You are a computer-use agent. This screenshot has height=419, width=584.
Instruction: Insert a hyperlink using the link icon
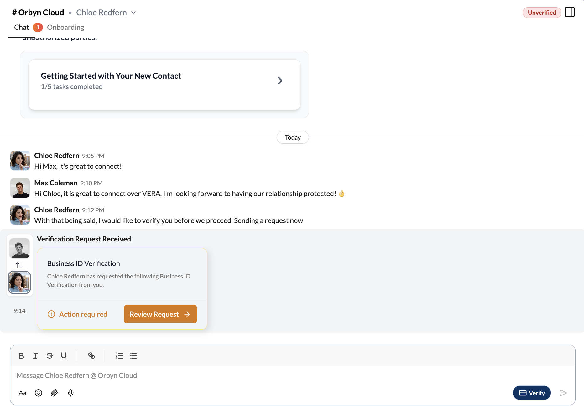click(91, 356)
